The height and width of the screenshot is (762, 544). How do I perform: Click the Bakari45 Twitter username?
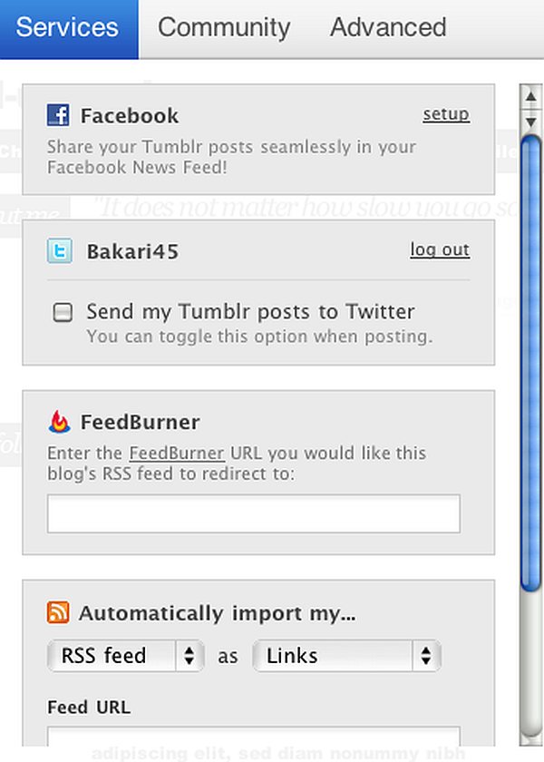132,251
